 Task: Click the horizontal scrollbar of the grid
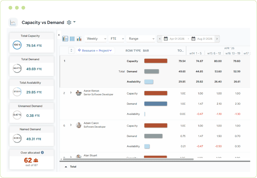coord(128,159)
